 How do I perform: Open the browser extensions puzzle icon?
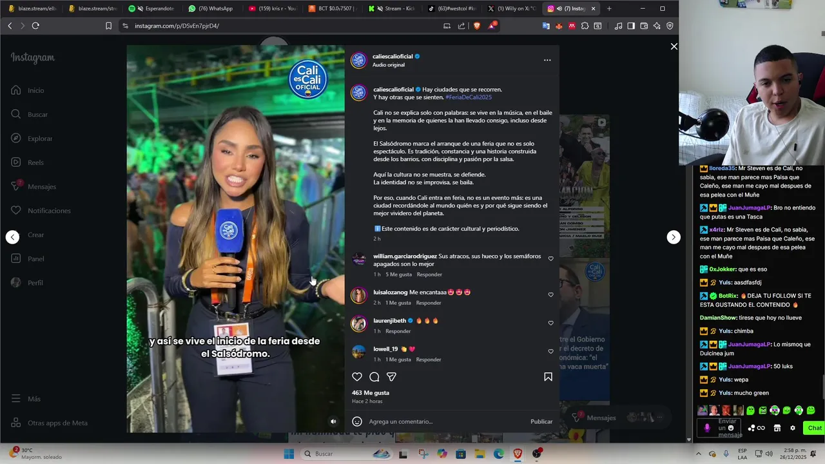tap(585, 26)
